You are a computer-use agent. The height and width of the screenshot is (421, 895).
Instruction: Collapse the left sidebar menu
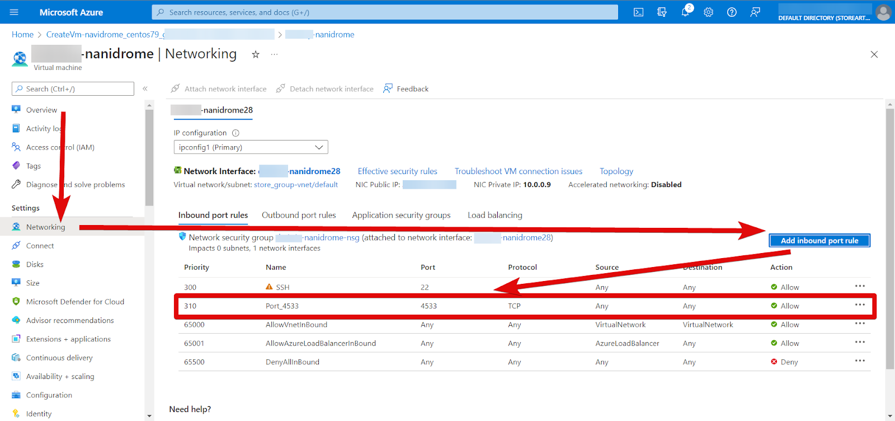tap(145, 88)
